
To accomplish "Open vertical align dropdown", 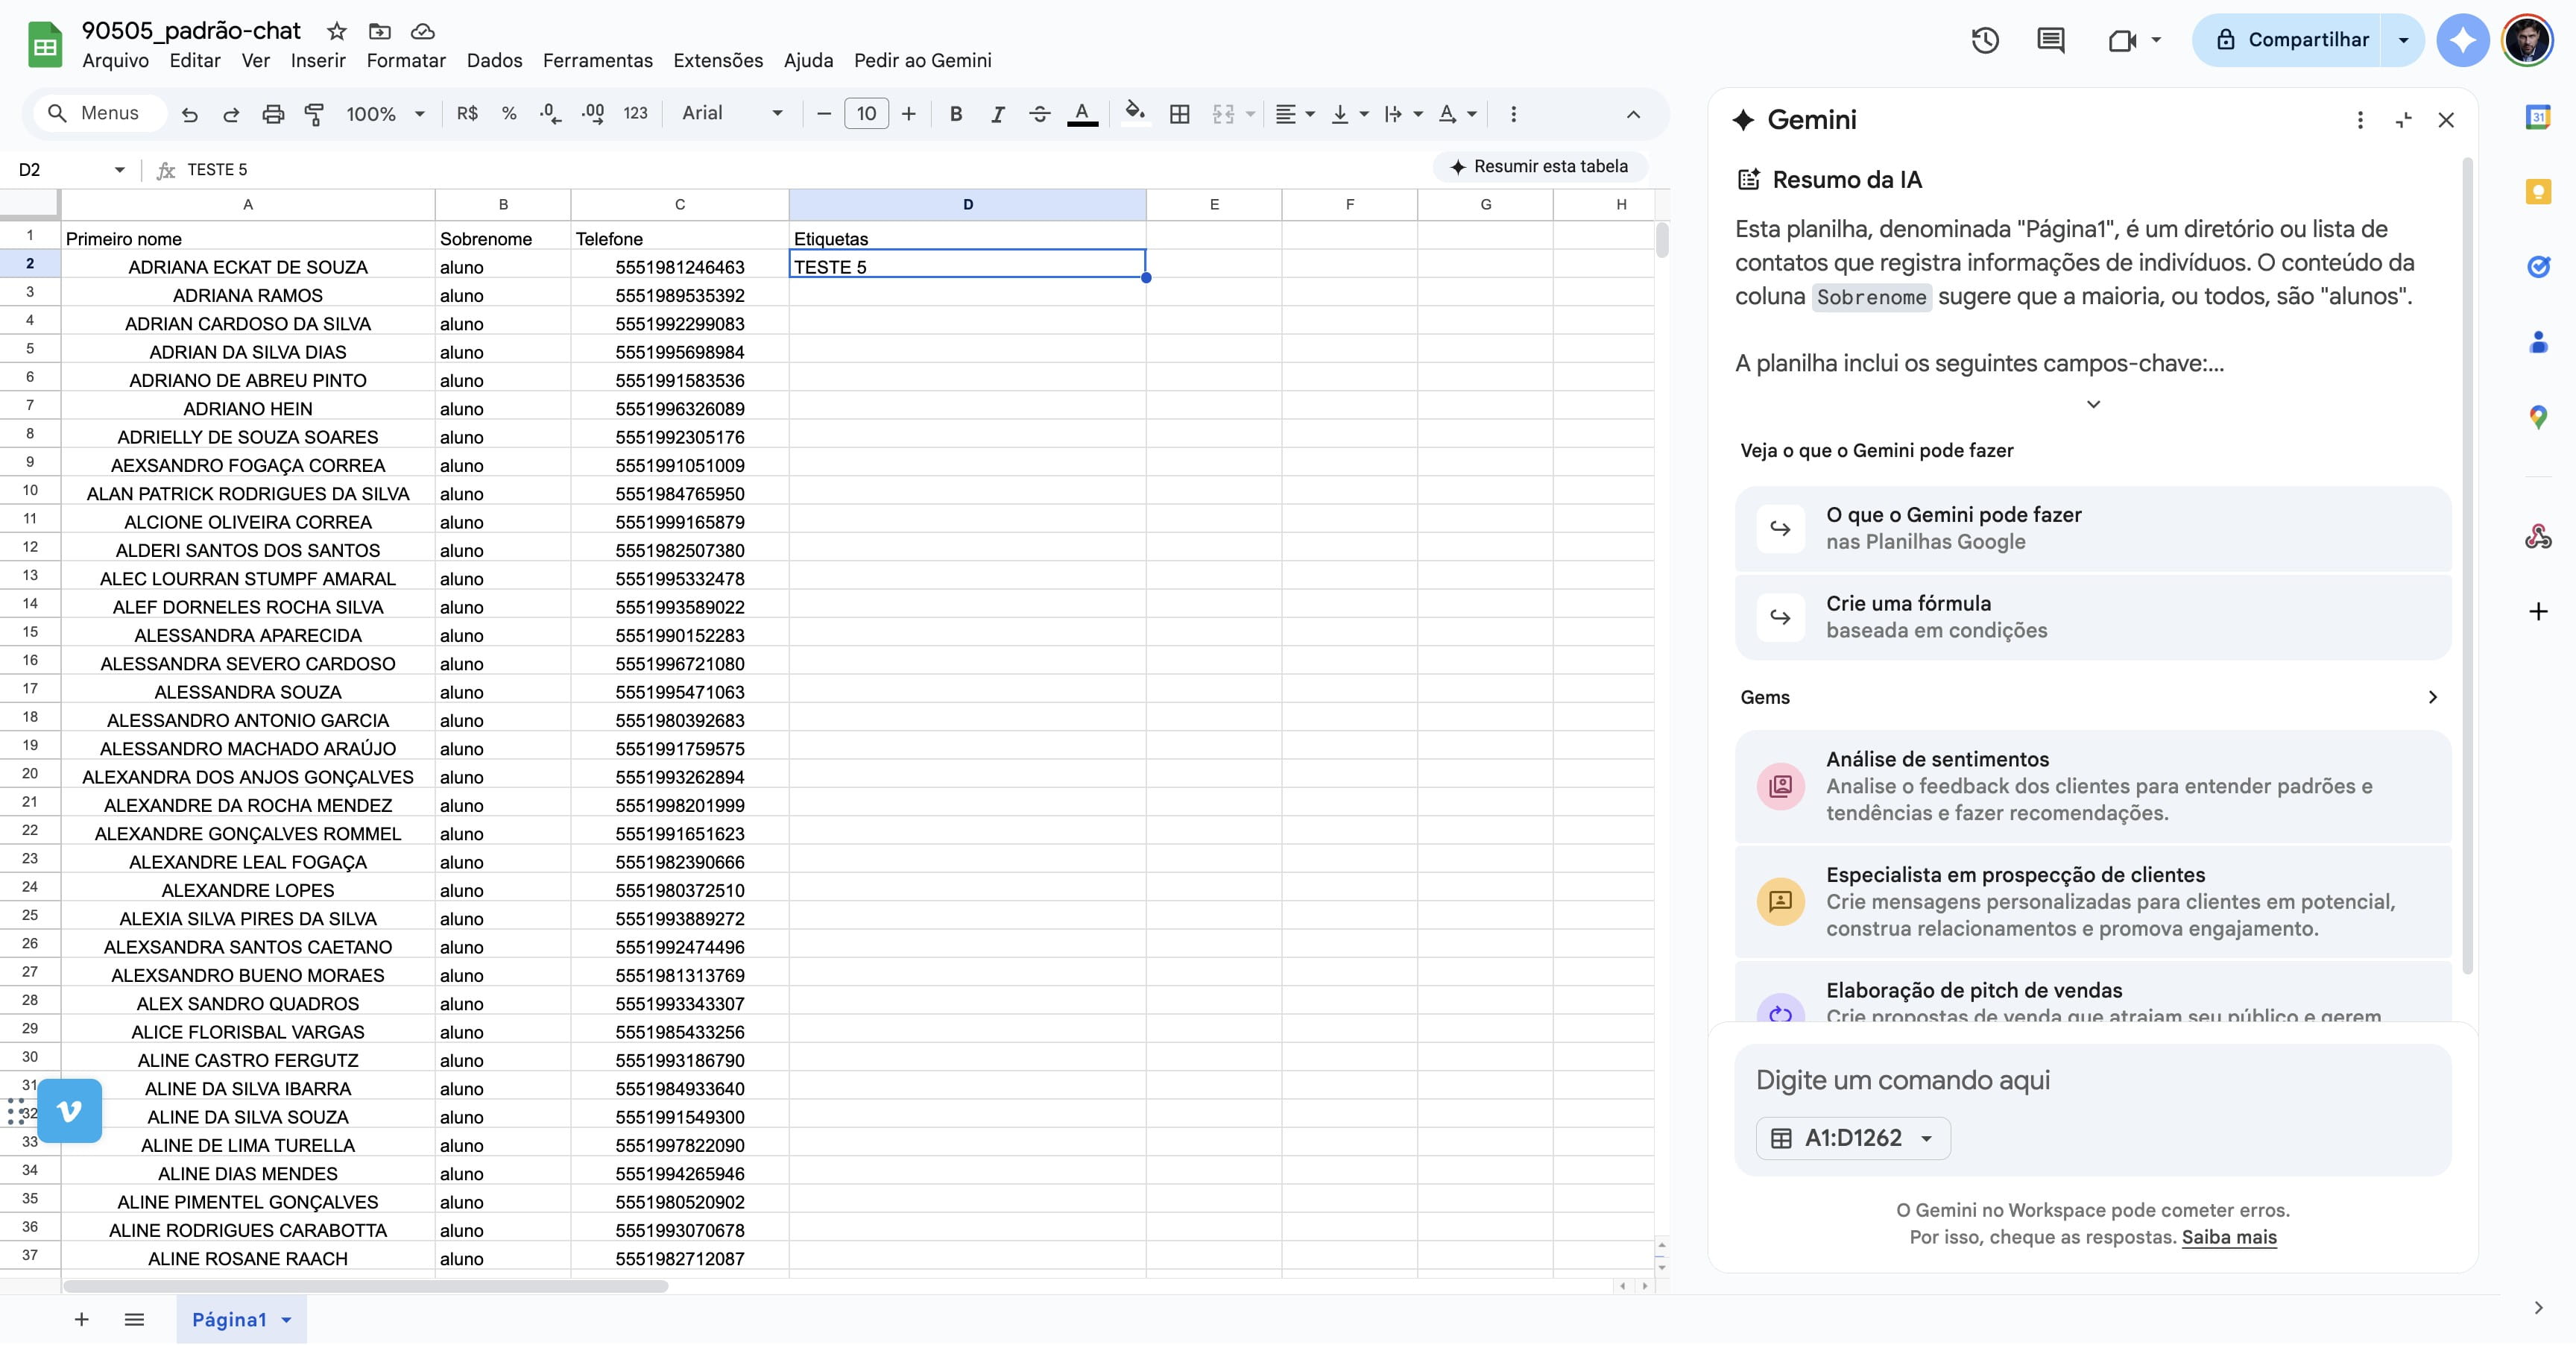I will (x=1349, y=114).
